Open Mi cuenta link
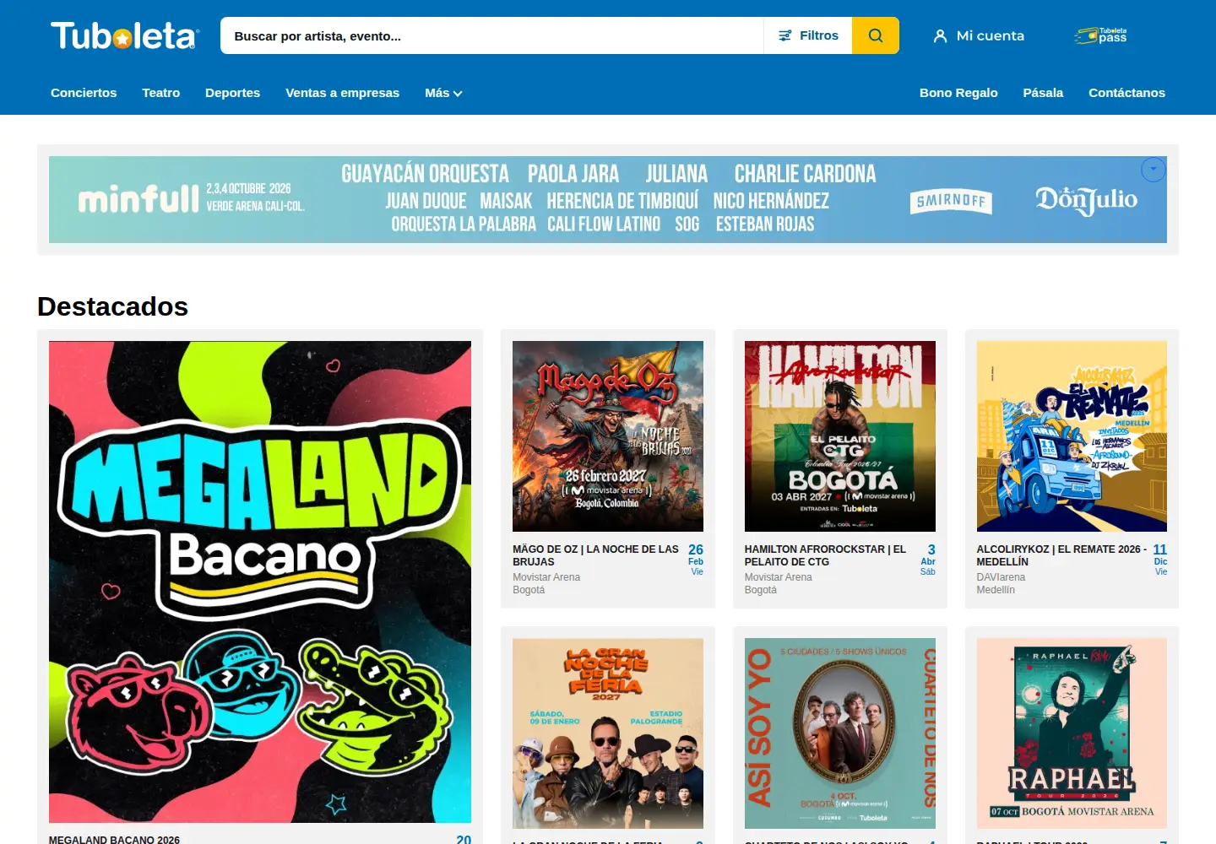The height and width of the screenshot is (844, 1216). 991,35
